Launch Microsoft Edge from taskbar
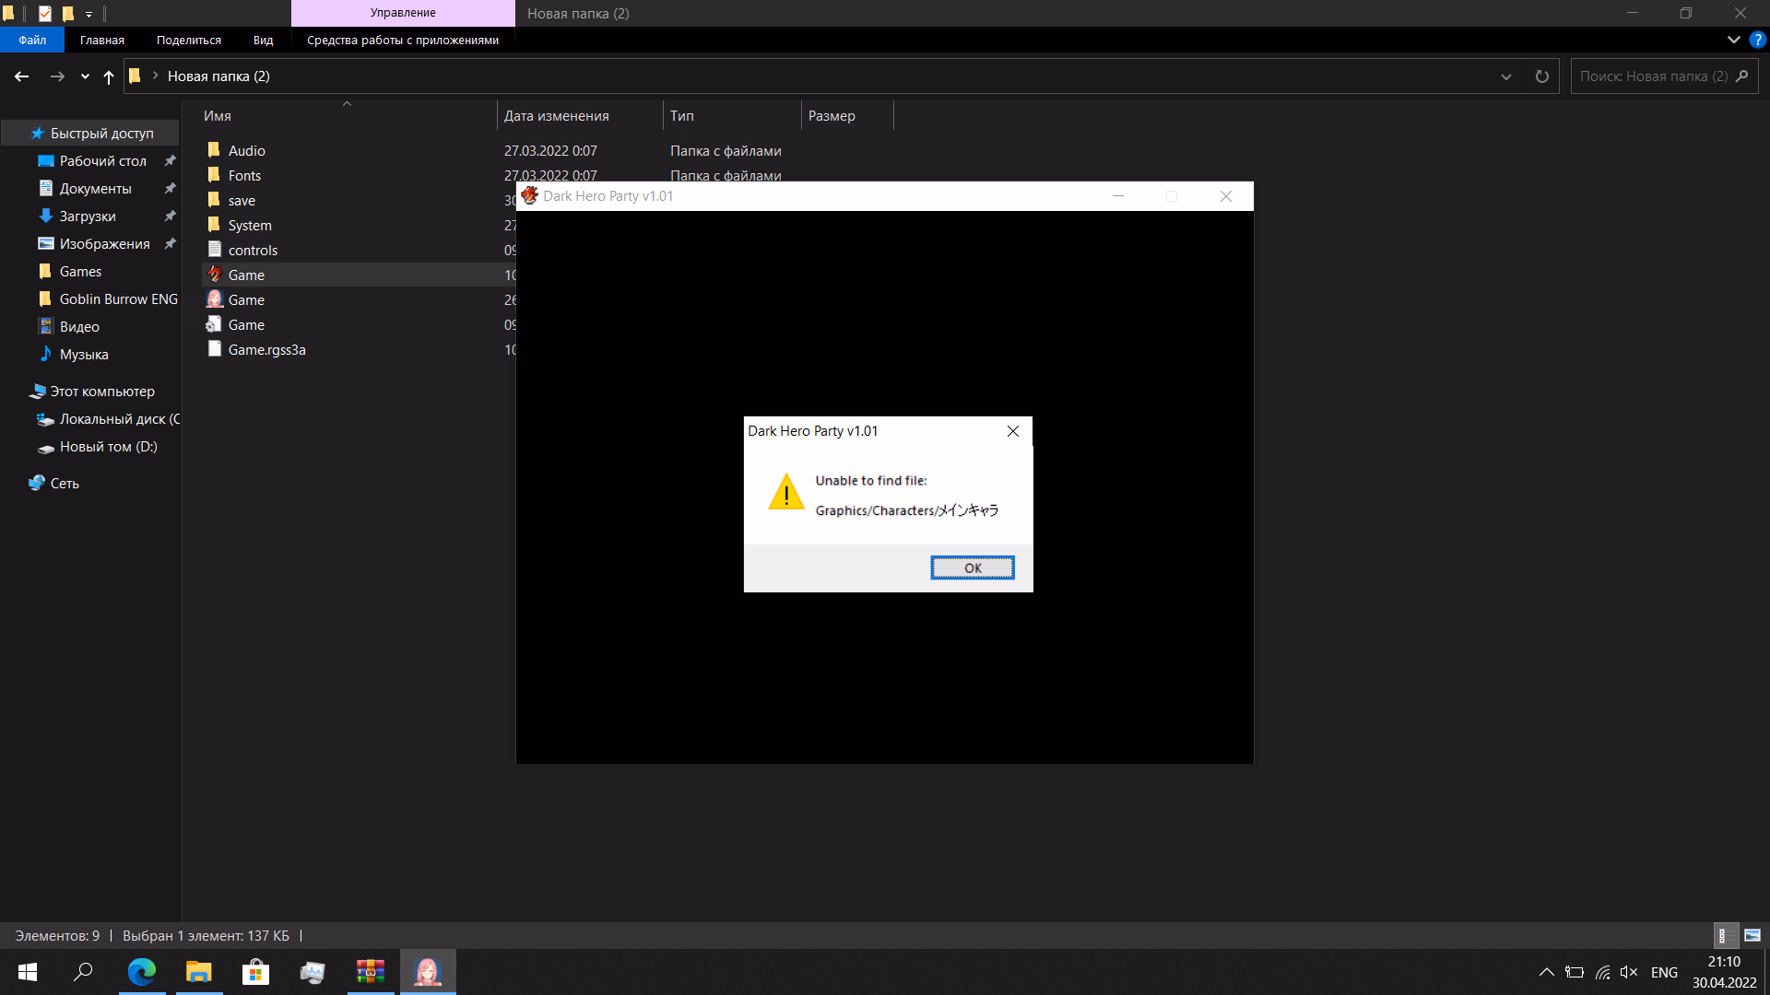Screen dimensions: 1770x995 coord(142,972)
